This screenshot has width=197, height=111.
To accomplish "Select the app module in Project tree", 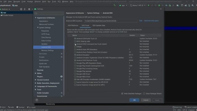I will click(x=3, y=13).
